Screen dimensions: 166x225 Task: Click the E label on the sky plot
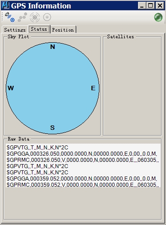93,88
